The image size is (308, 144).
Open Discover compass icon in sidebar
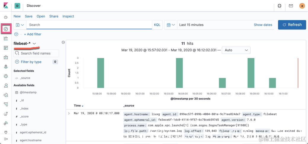click(x=6, y=29)
